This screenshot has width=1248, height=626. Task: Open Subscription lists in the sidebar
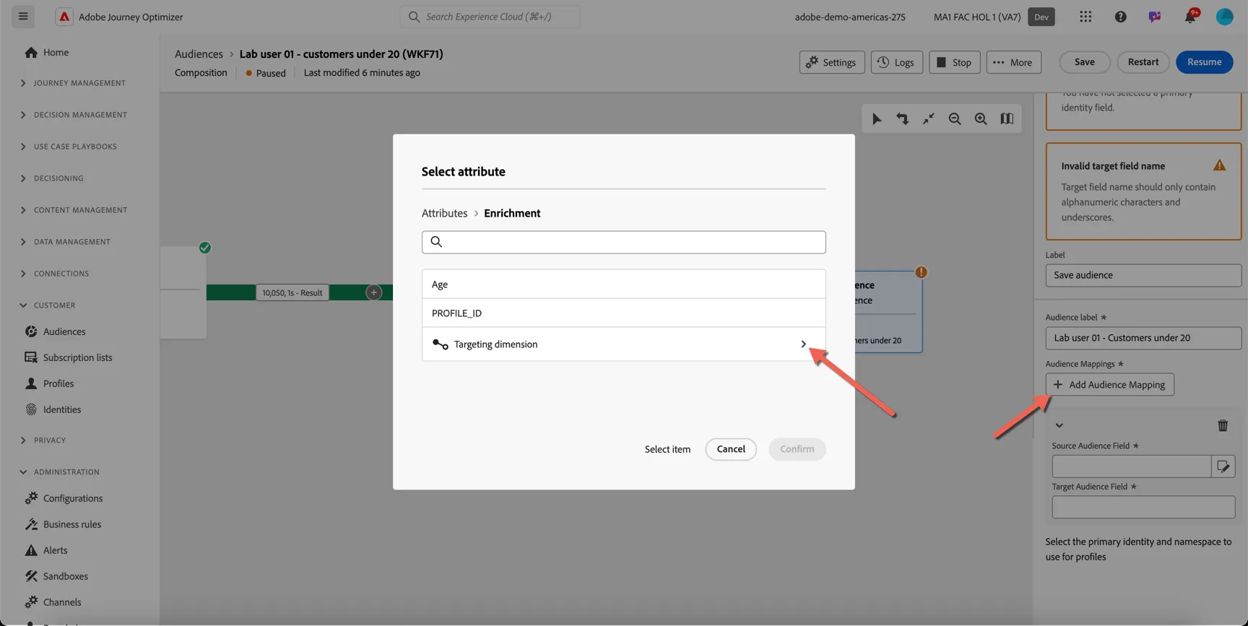coord(77,357)
